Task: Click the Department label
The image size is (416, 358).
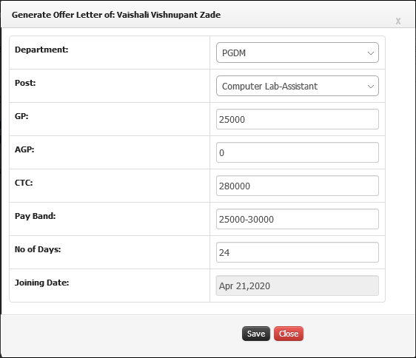Action: pos(41,50)
